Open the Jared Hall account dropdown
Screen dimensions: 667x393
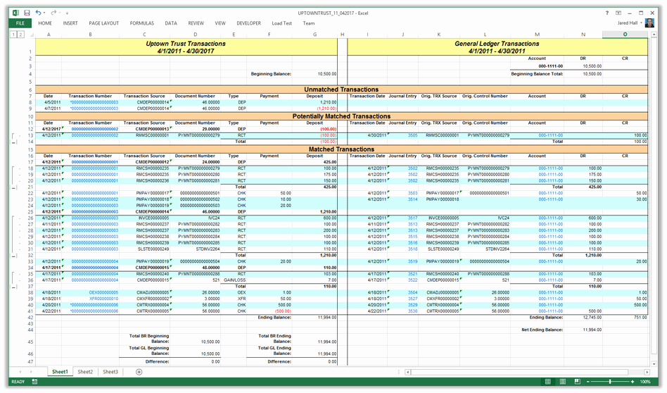pyautogui.click(x=630, y=23)
